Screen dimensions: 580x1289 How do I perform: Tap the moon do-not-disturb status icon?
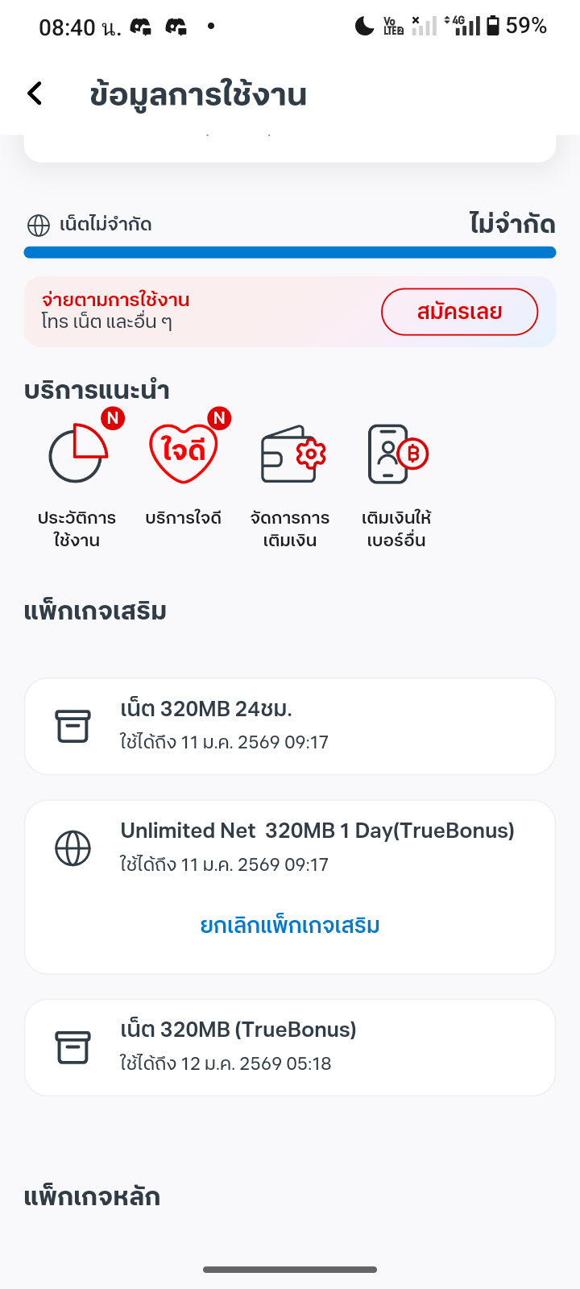364,26
